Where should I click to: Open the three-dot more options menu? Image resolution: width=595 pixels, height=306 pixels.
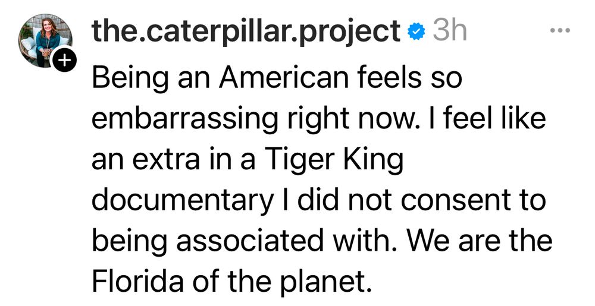pos(559,30)
